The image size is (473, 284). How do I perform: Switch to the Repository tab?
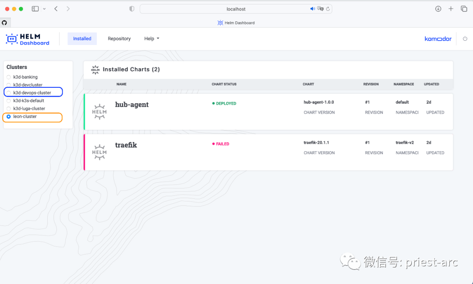119,38
